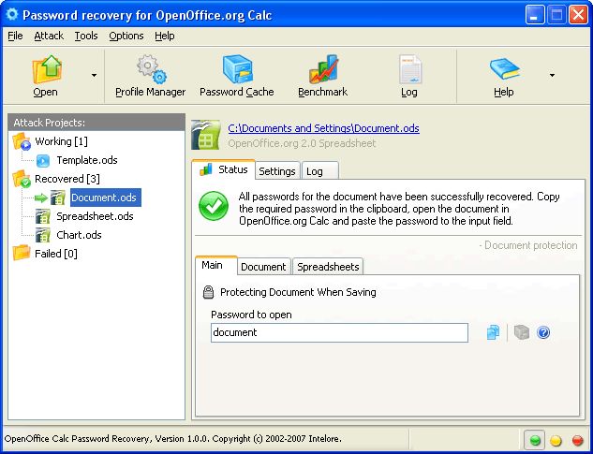Copy the password to clipboard icon
Screen dimensions: 593x454
[493, 332]
